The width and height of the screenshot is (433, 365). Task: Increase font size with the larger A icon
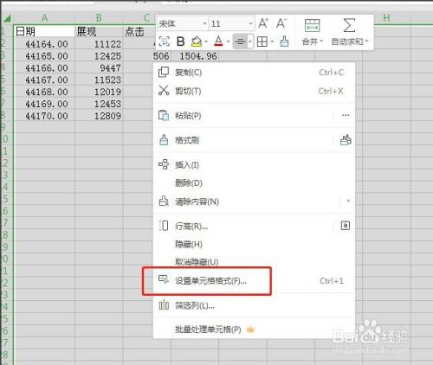(x=263, y=23)
